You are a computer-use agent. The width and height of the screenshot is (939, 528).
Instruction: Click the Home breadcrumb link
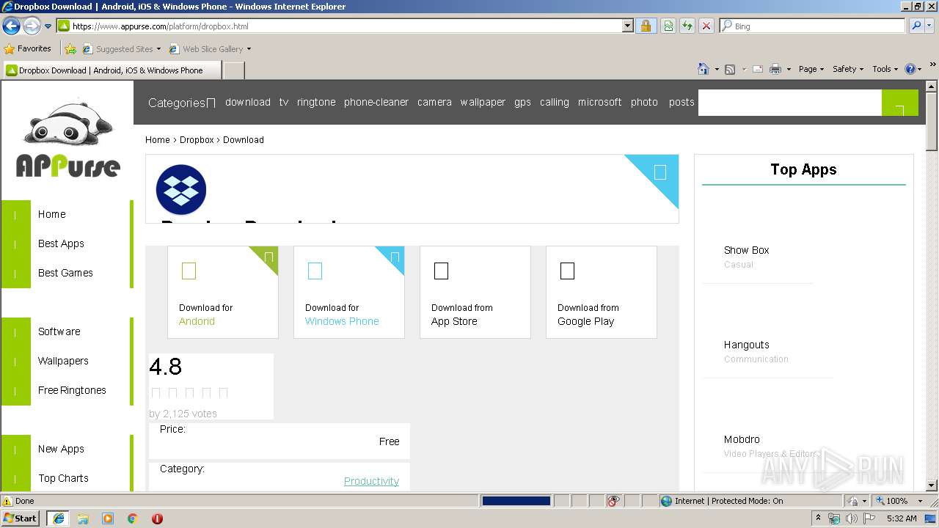coord(157,139)
